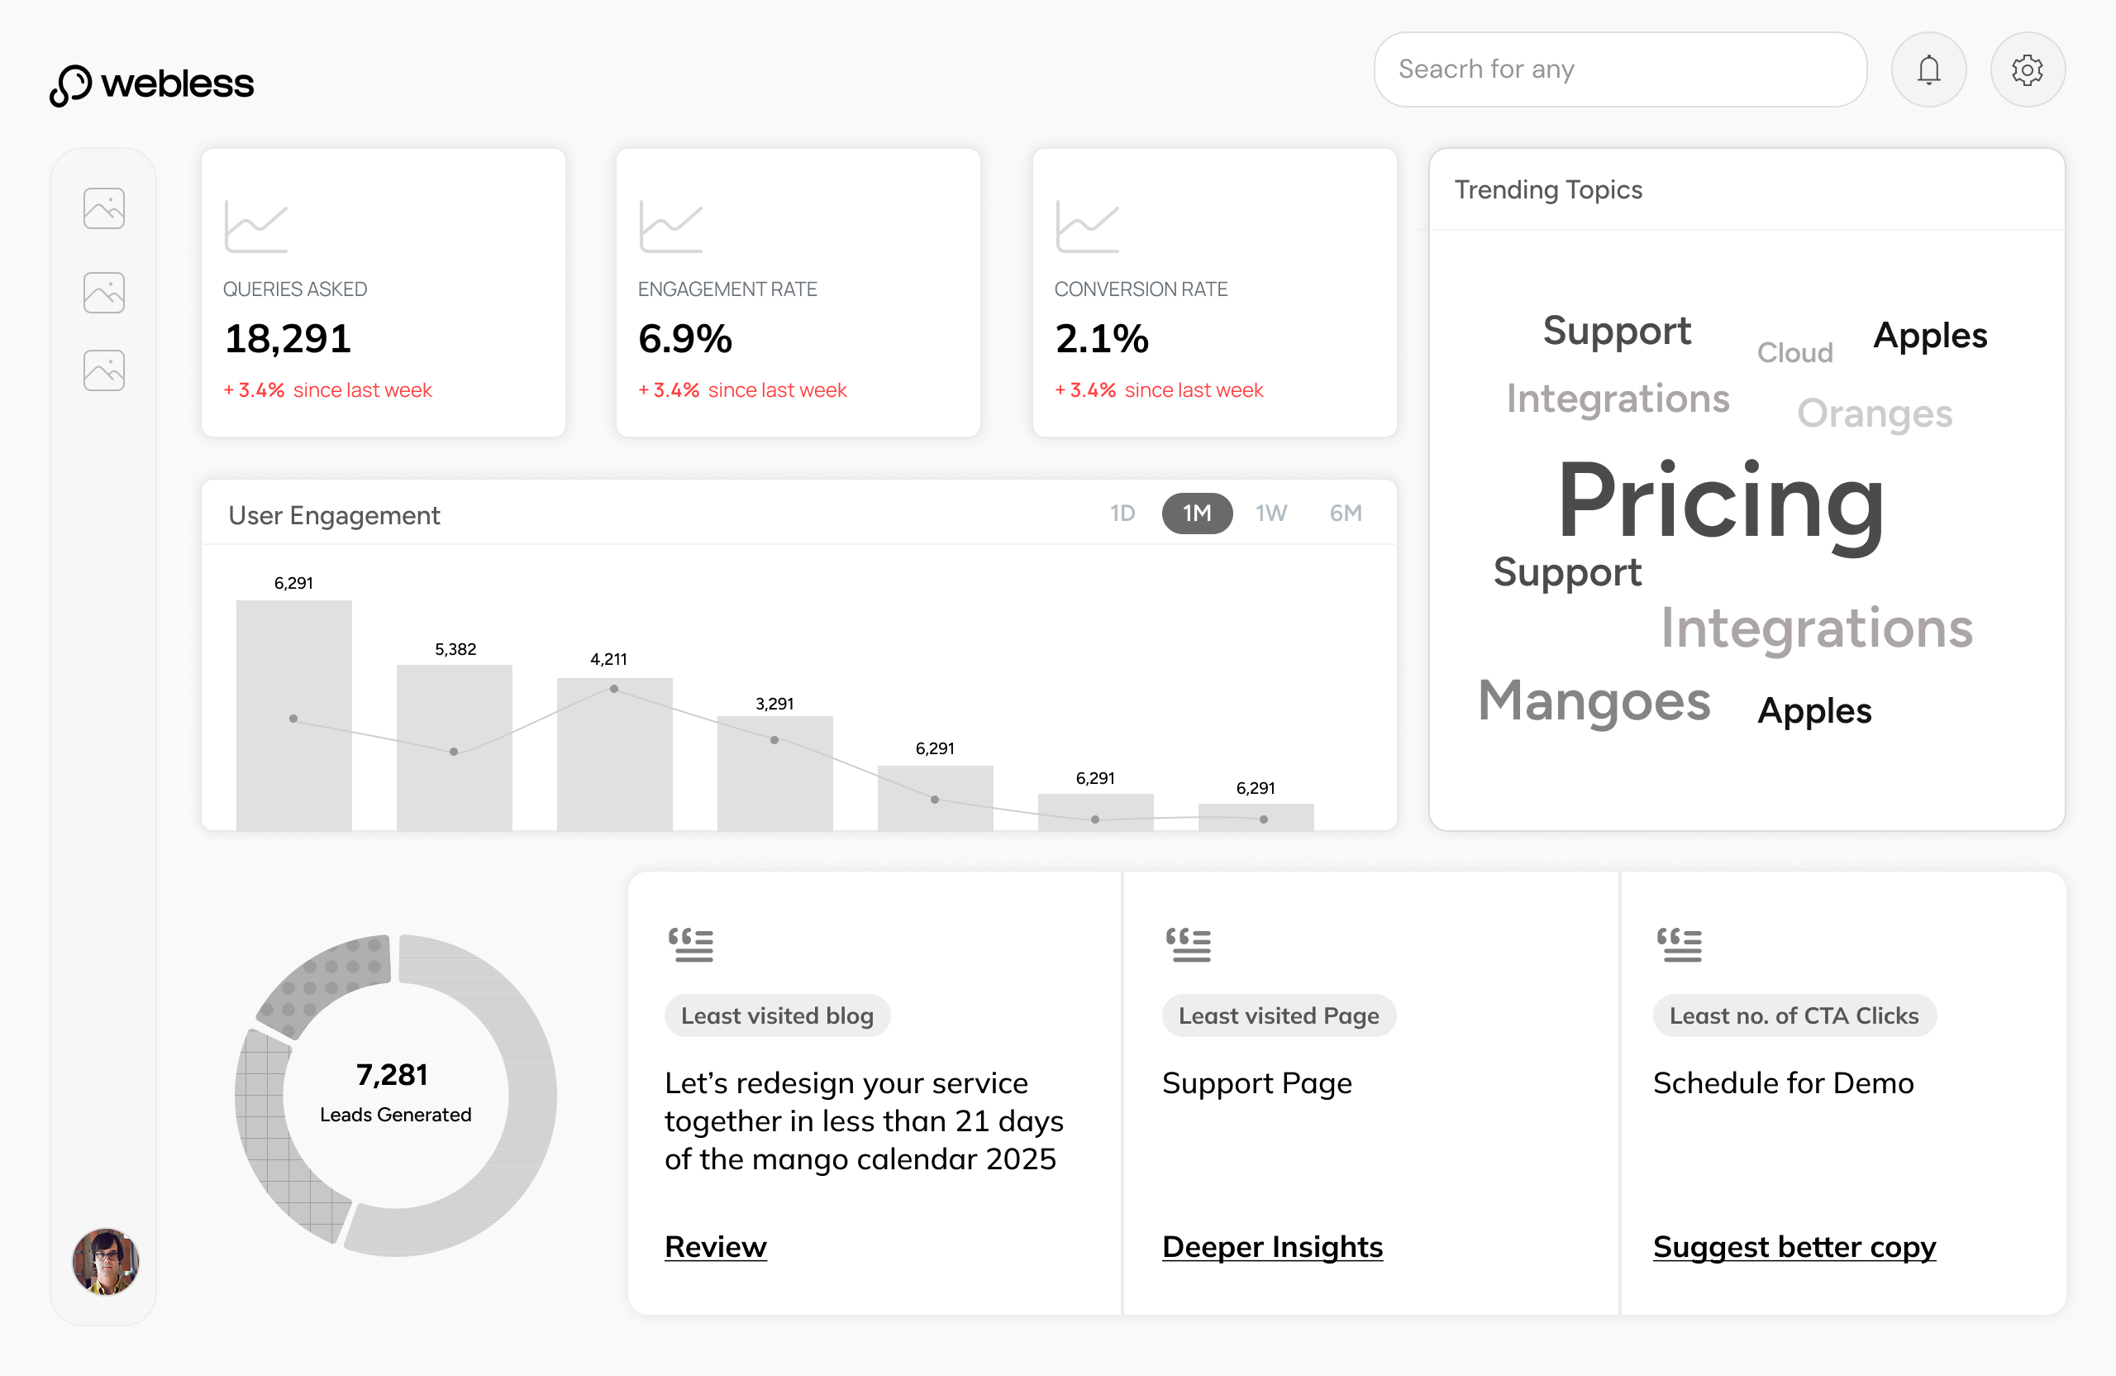
Task: Select the first sidebar image icon
Action: pyautogui.click(x=104, y=208)
